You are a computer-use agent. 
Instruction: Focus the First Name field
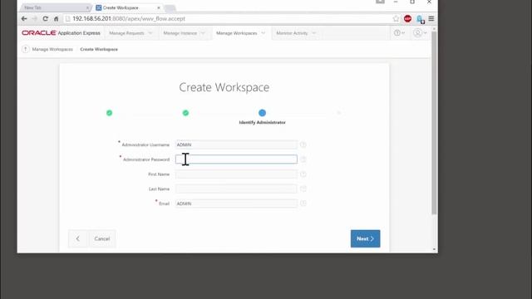[236, 174]
